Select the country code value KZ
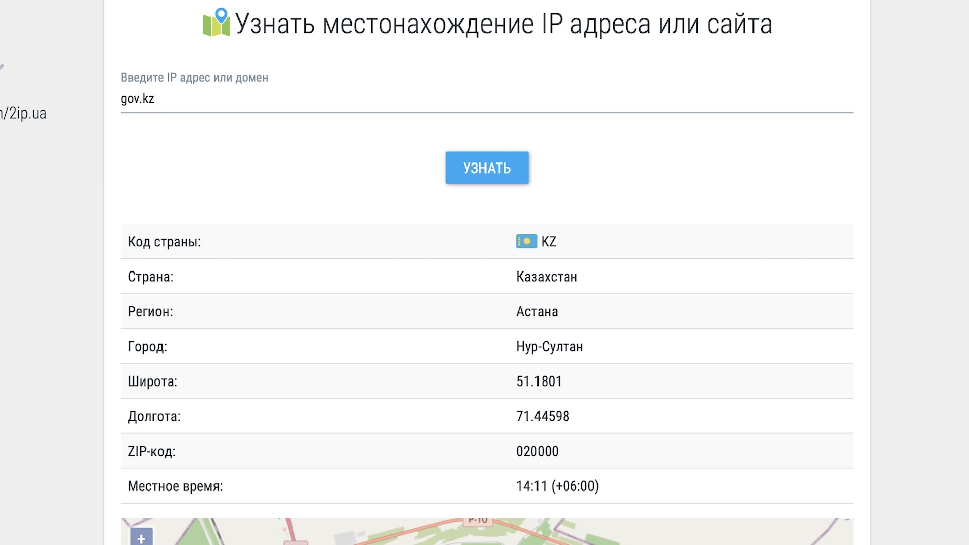The width and height of the screenshot is (969, 545). click(549, 242)
